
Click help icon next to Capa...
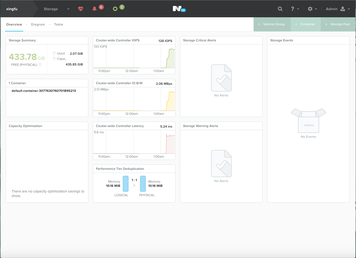pos(54,59)
